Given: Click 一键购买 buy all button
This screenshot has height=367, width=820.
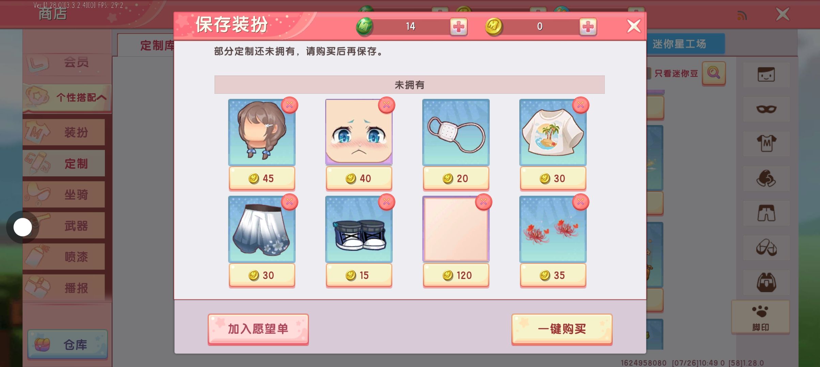Looking at the screenshot, I should click(562, 329).
